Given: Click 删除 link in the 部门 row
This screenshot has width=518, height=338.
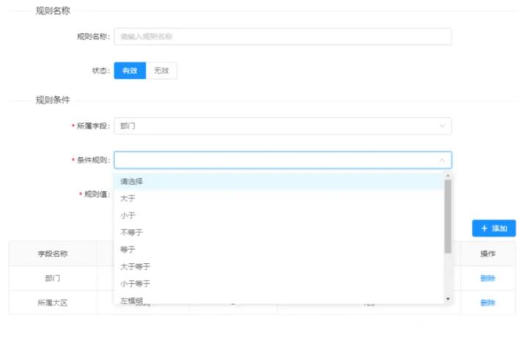Looking at the screenshot, I should tap(488, 278).
